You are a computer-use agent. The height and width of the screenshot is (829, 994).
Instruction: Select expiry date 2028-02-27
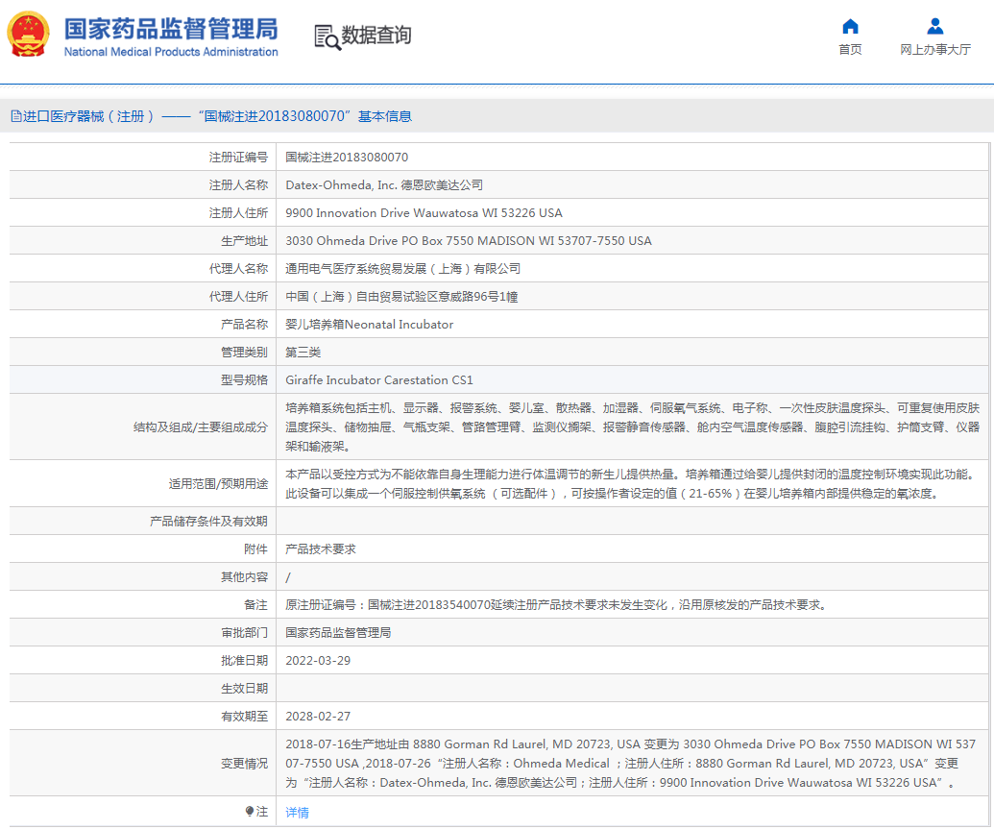(318, 717)
